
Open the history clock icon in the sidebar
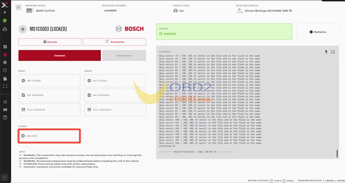5,102
